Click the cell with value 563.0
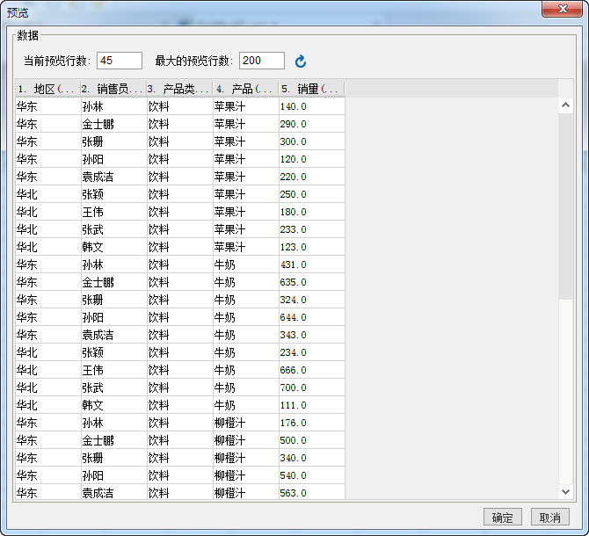The height and width of the screenshot is (536, 589). point(312,492)
